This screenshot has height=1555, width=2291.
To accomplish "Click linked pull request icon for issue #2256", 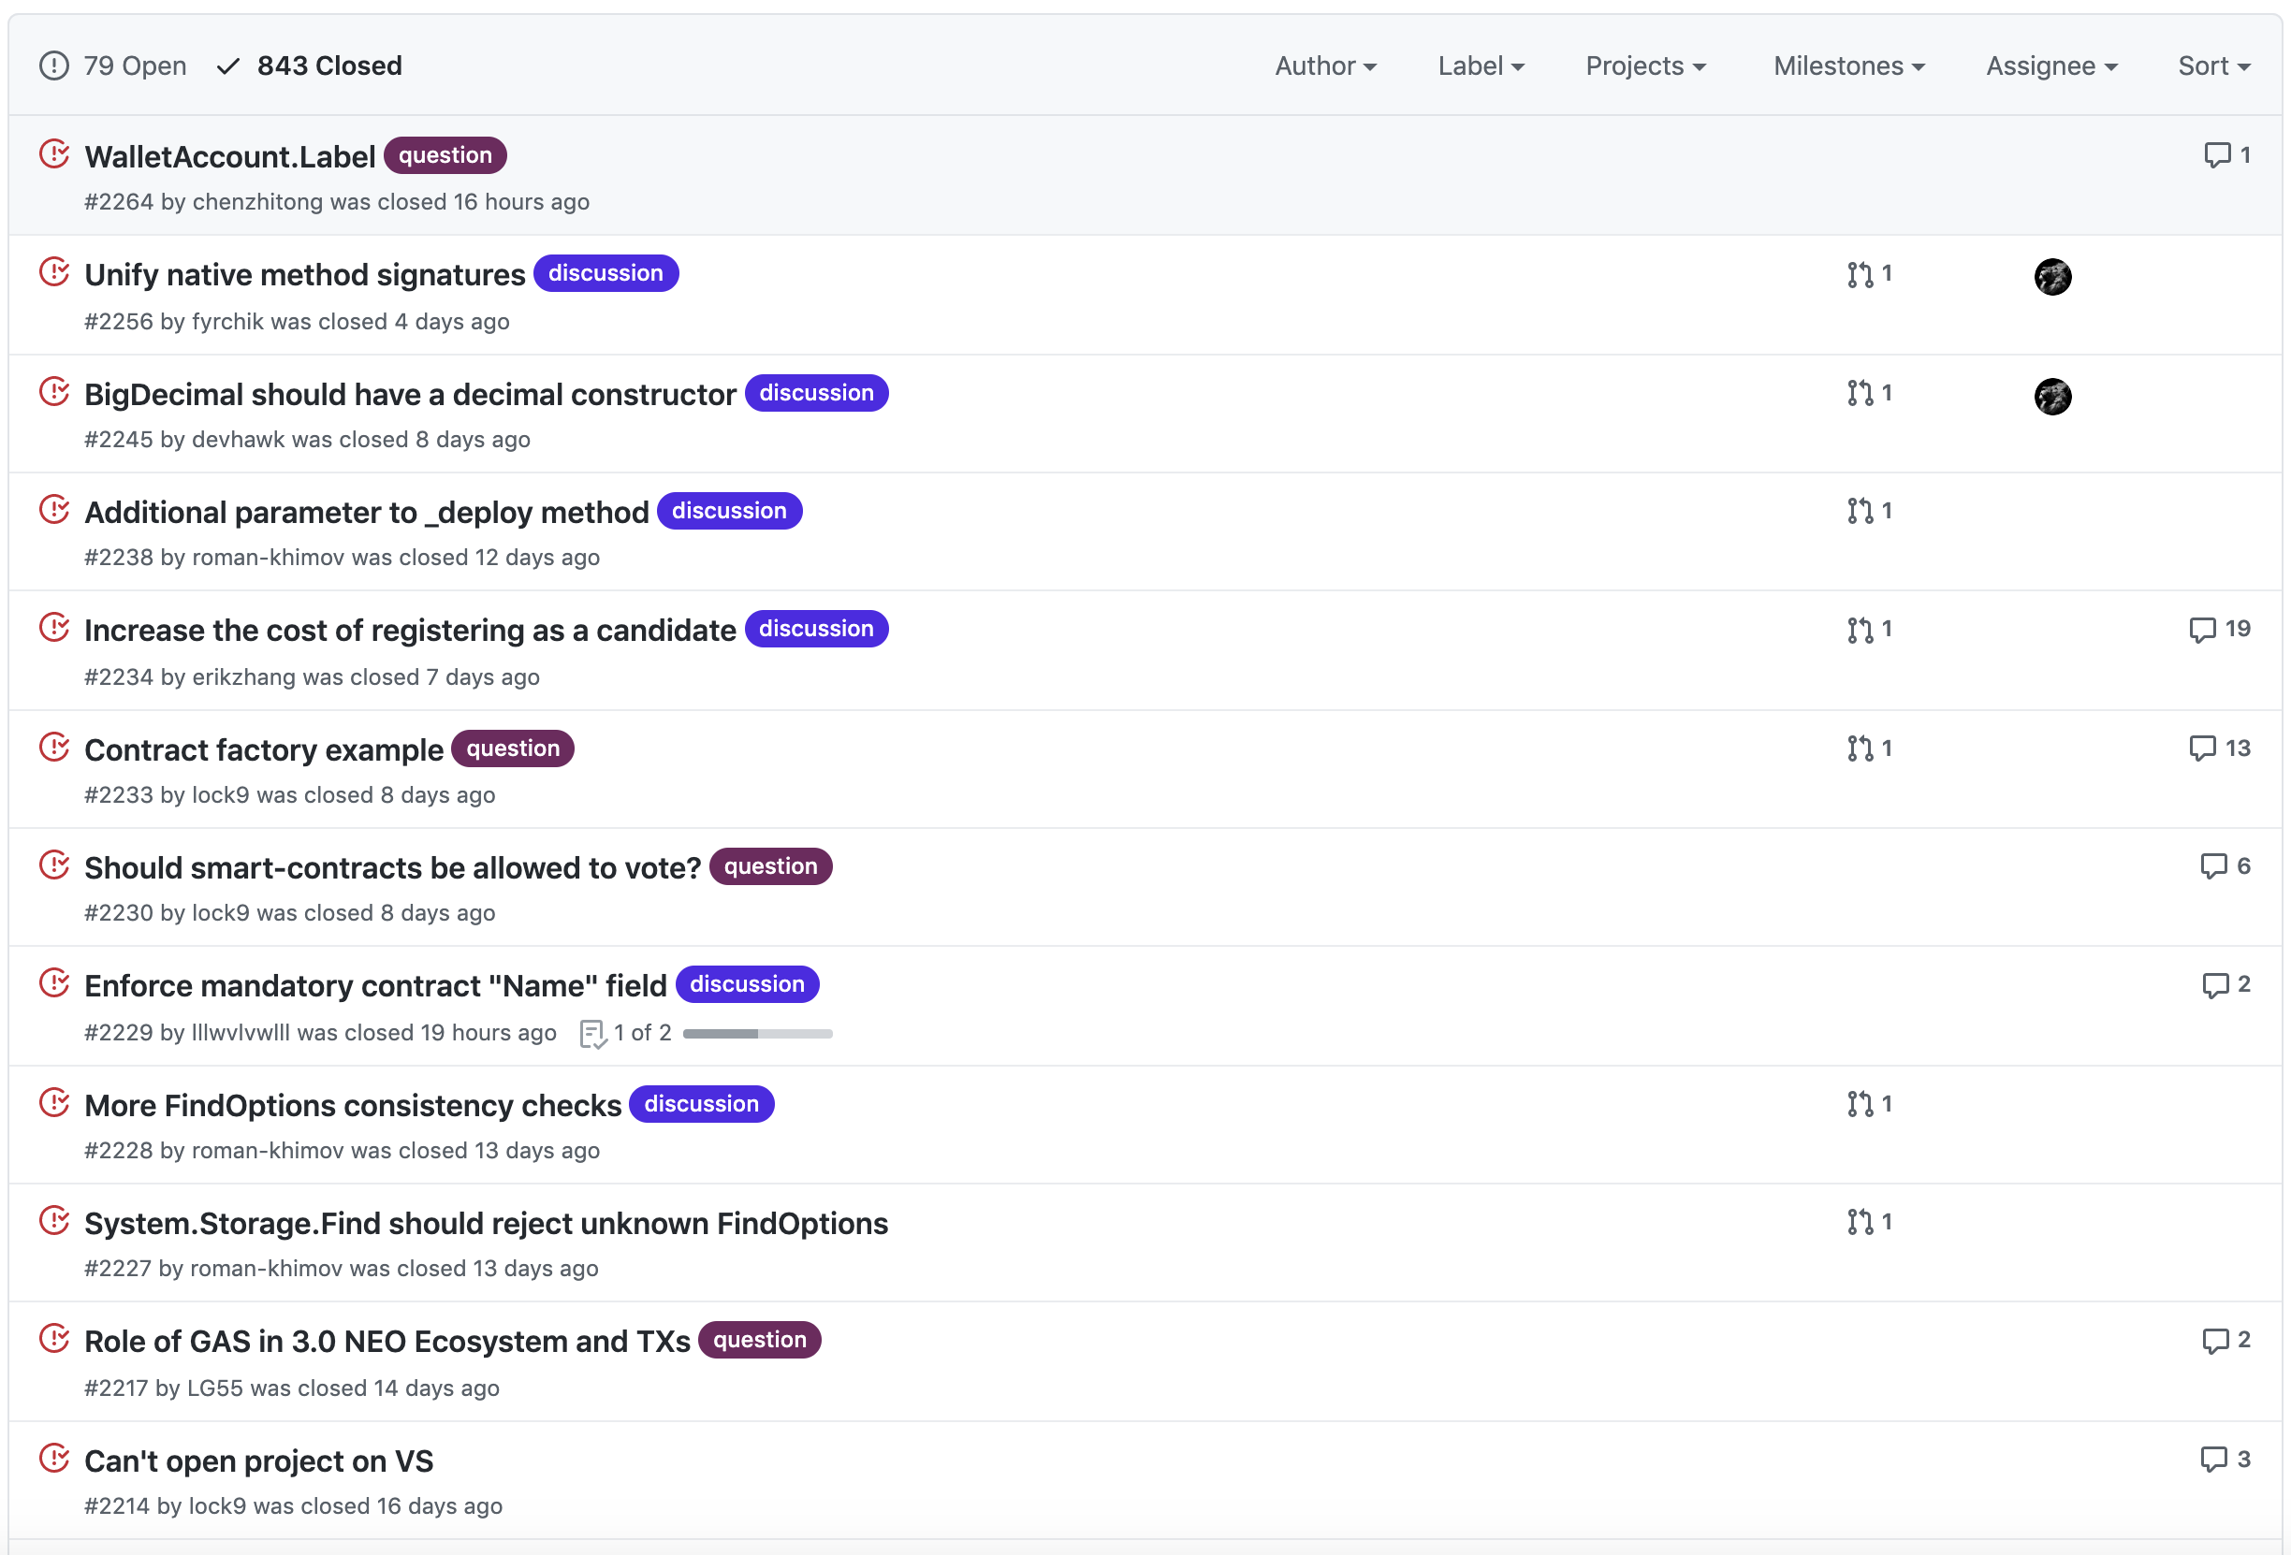I will pos(1861,274).
